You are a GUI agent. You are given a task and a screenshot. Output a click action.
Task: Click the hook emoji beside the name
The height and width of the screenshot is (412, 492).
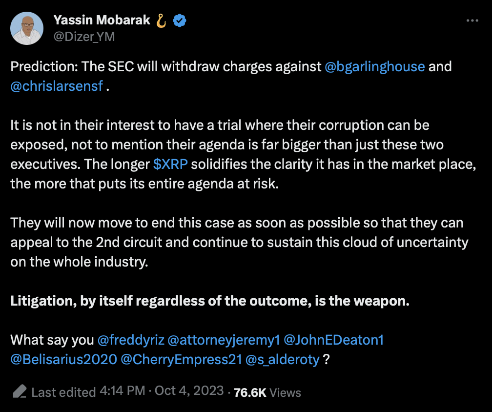coord(161,21)
